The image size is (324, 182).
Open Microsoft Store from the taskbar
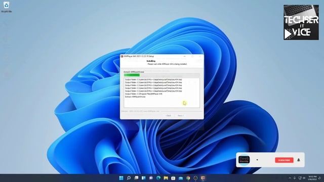pyautogui.click(x=173, y=178)
